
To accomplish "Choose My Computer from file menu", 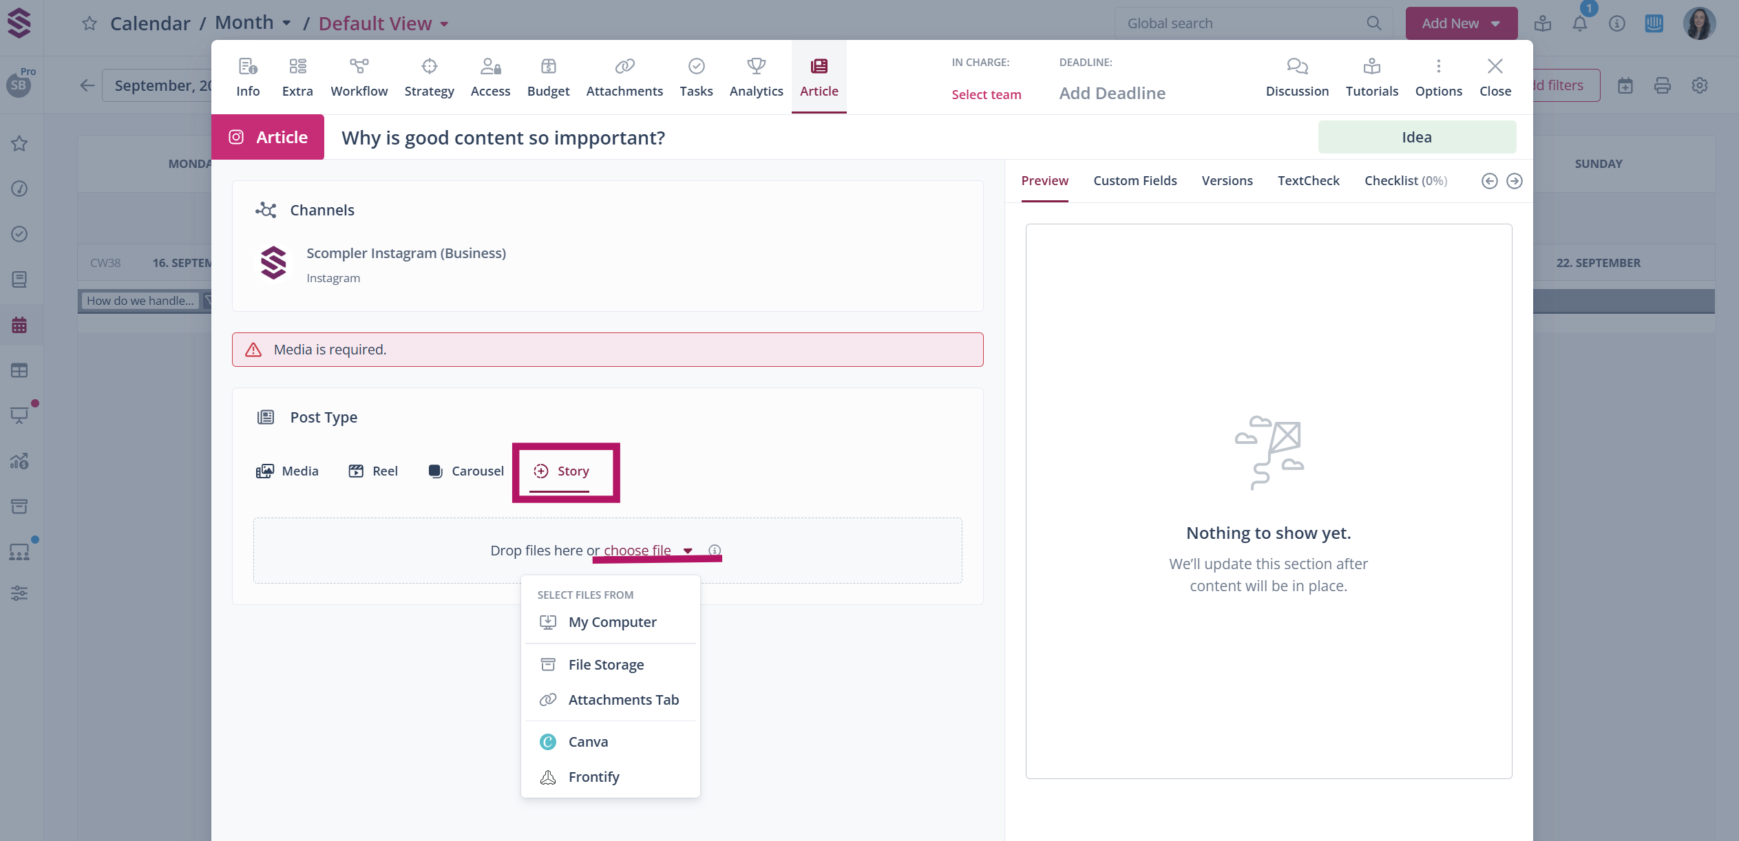I will [611, 622].
